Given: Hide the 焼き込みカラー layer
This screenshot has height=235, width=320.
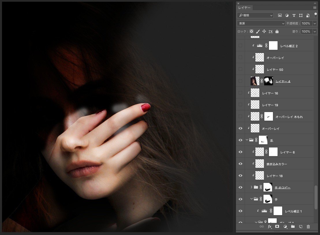Looking at the screenshot, I should 240,164.
